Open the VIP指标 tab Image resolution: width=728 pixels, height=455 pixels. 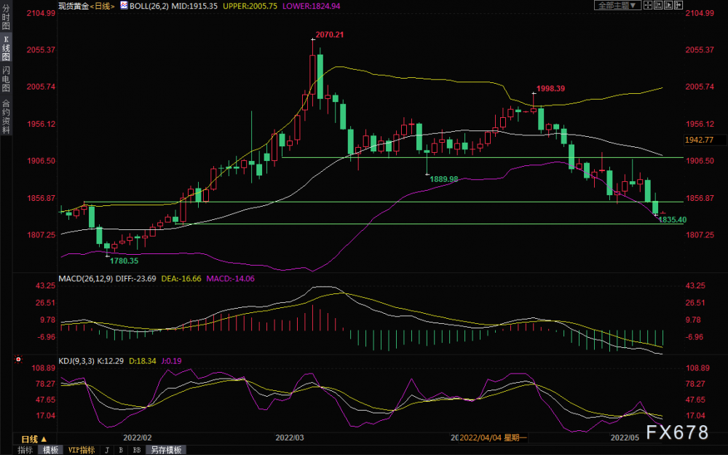point(82,450)
